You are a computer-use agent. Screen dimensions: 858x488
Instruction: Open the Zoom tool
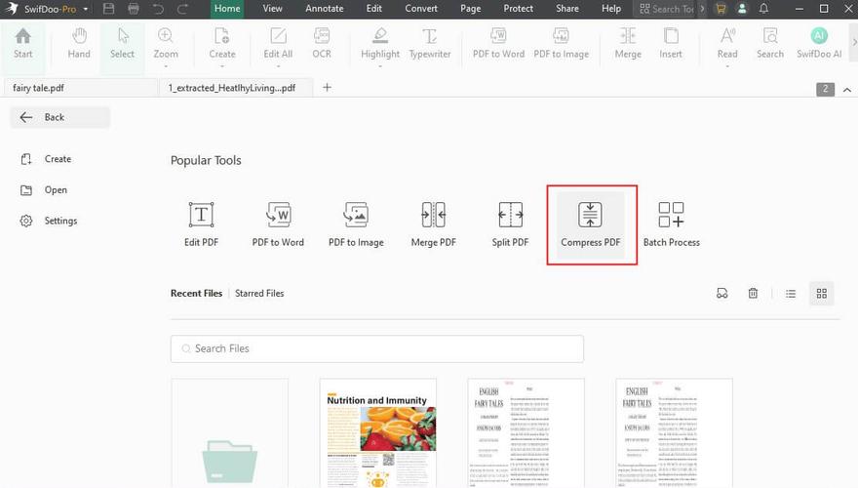click(x=165, y=44)
